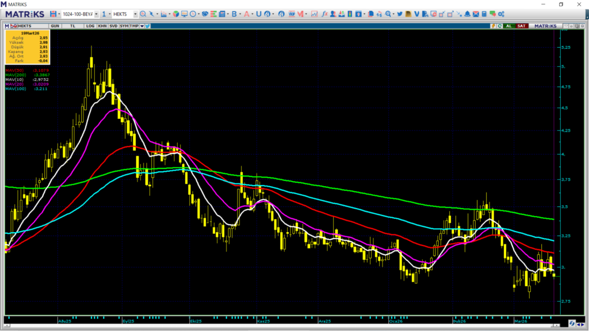Toggle the SVD chart option
This screenshot has width=589, height=331.
point(113,26)
